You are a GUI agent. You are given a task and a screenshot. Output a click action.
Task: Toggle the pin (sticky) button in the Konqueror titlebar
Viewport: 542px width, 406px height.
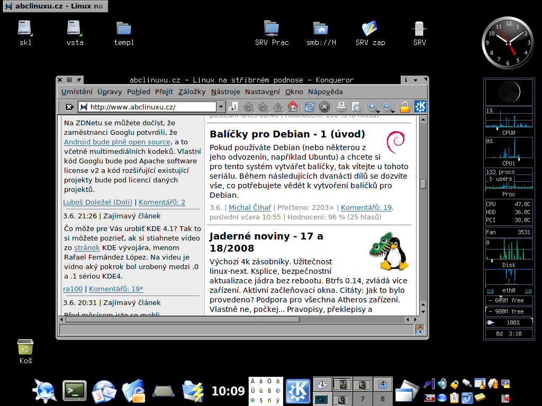click(78, 80)
